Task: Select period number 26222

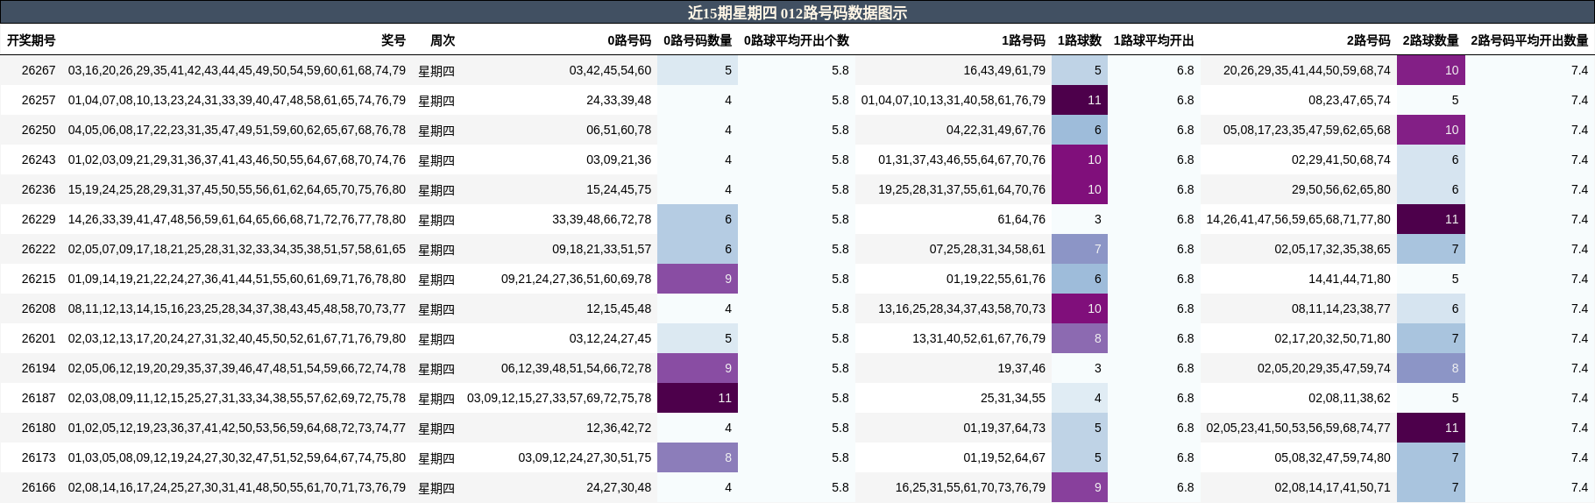Action: (x=39, y=249)
